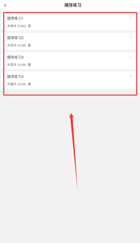Click the 0/350 count in 顺序练习3 row

tap(22, 65)
